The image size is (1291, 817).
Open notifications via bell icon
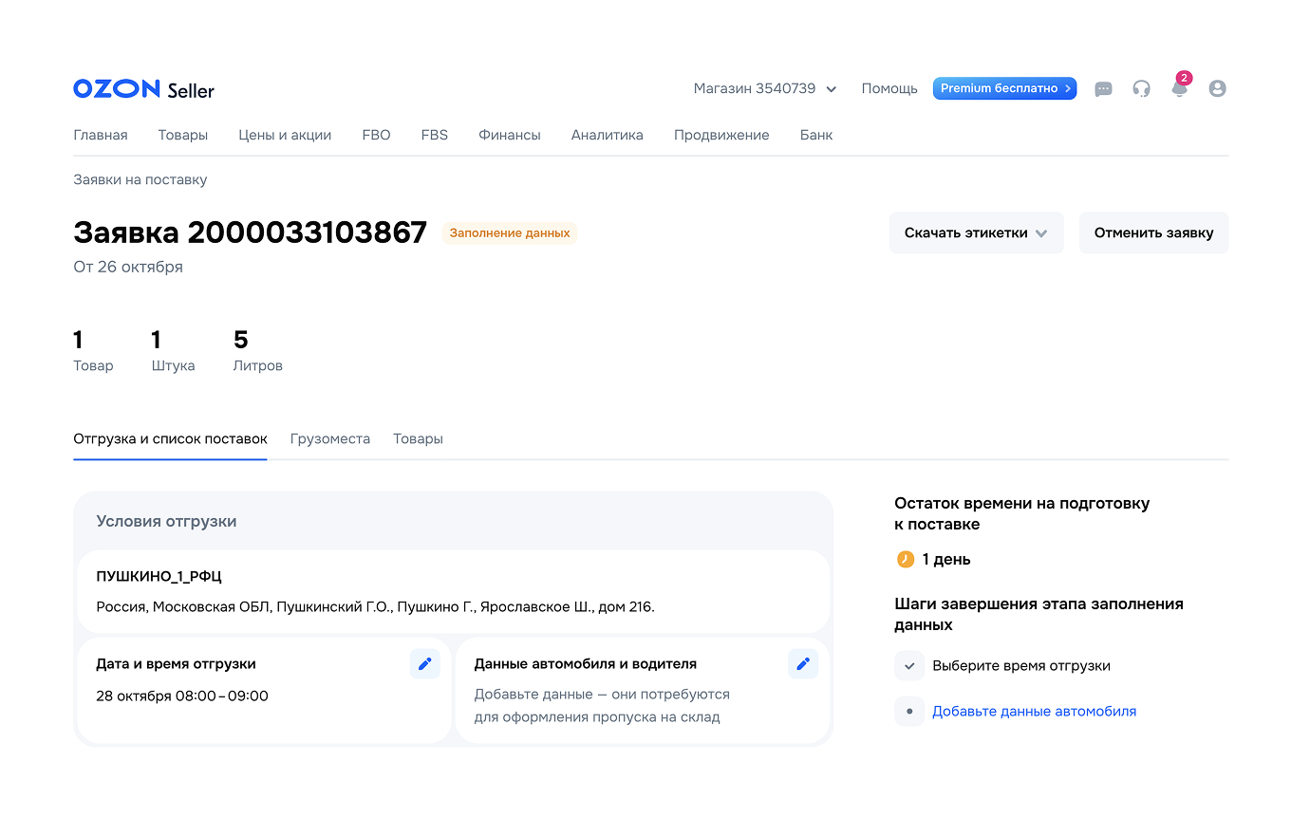(1179, 88)
